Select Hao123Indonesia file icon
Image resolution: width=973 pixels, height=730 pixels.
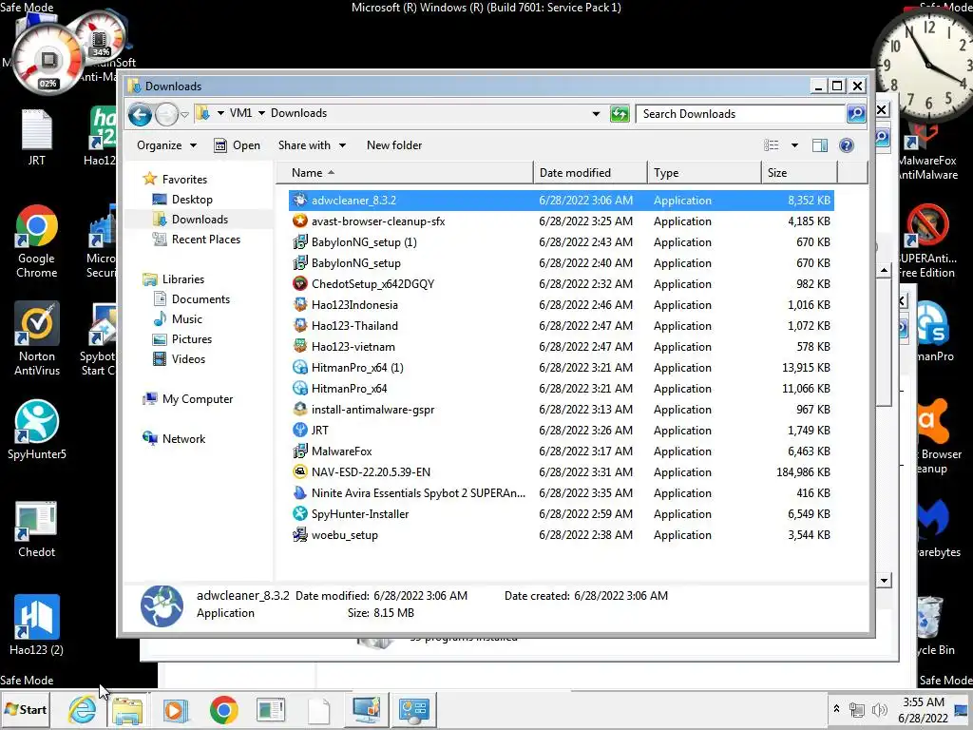[300, 305]
